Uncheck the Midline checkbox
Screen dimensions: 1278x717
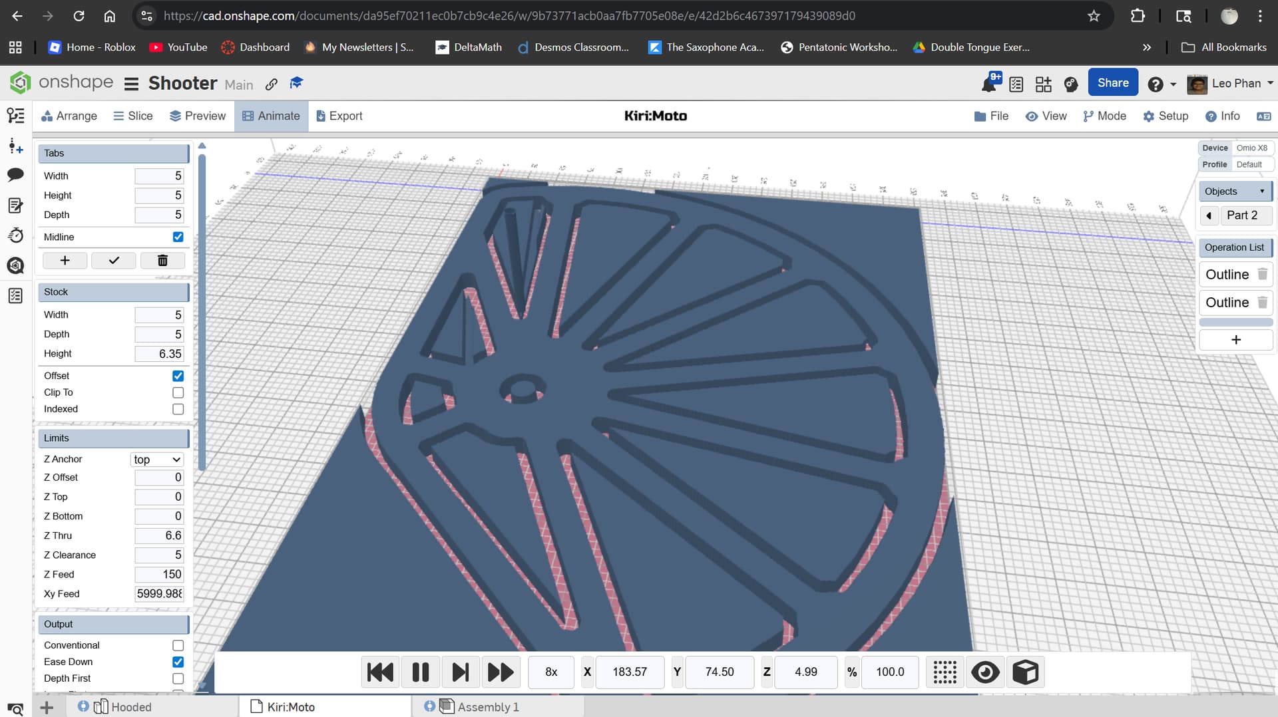(178, 237)
